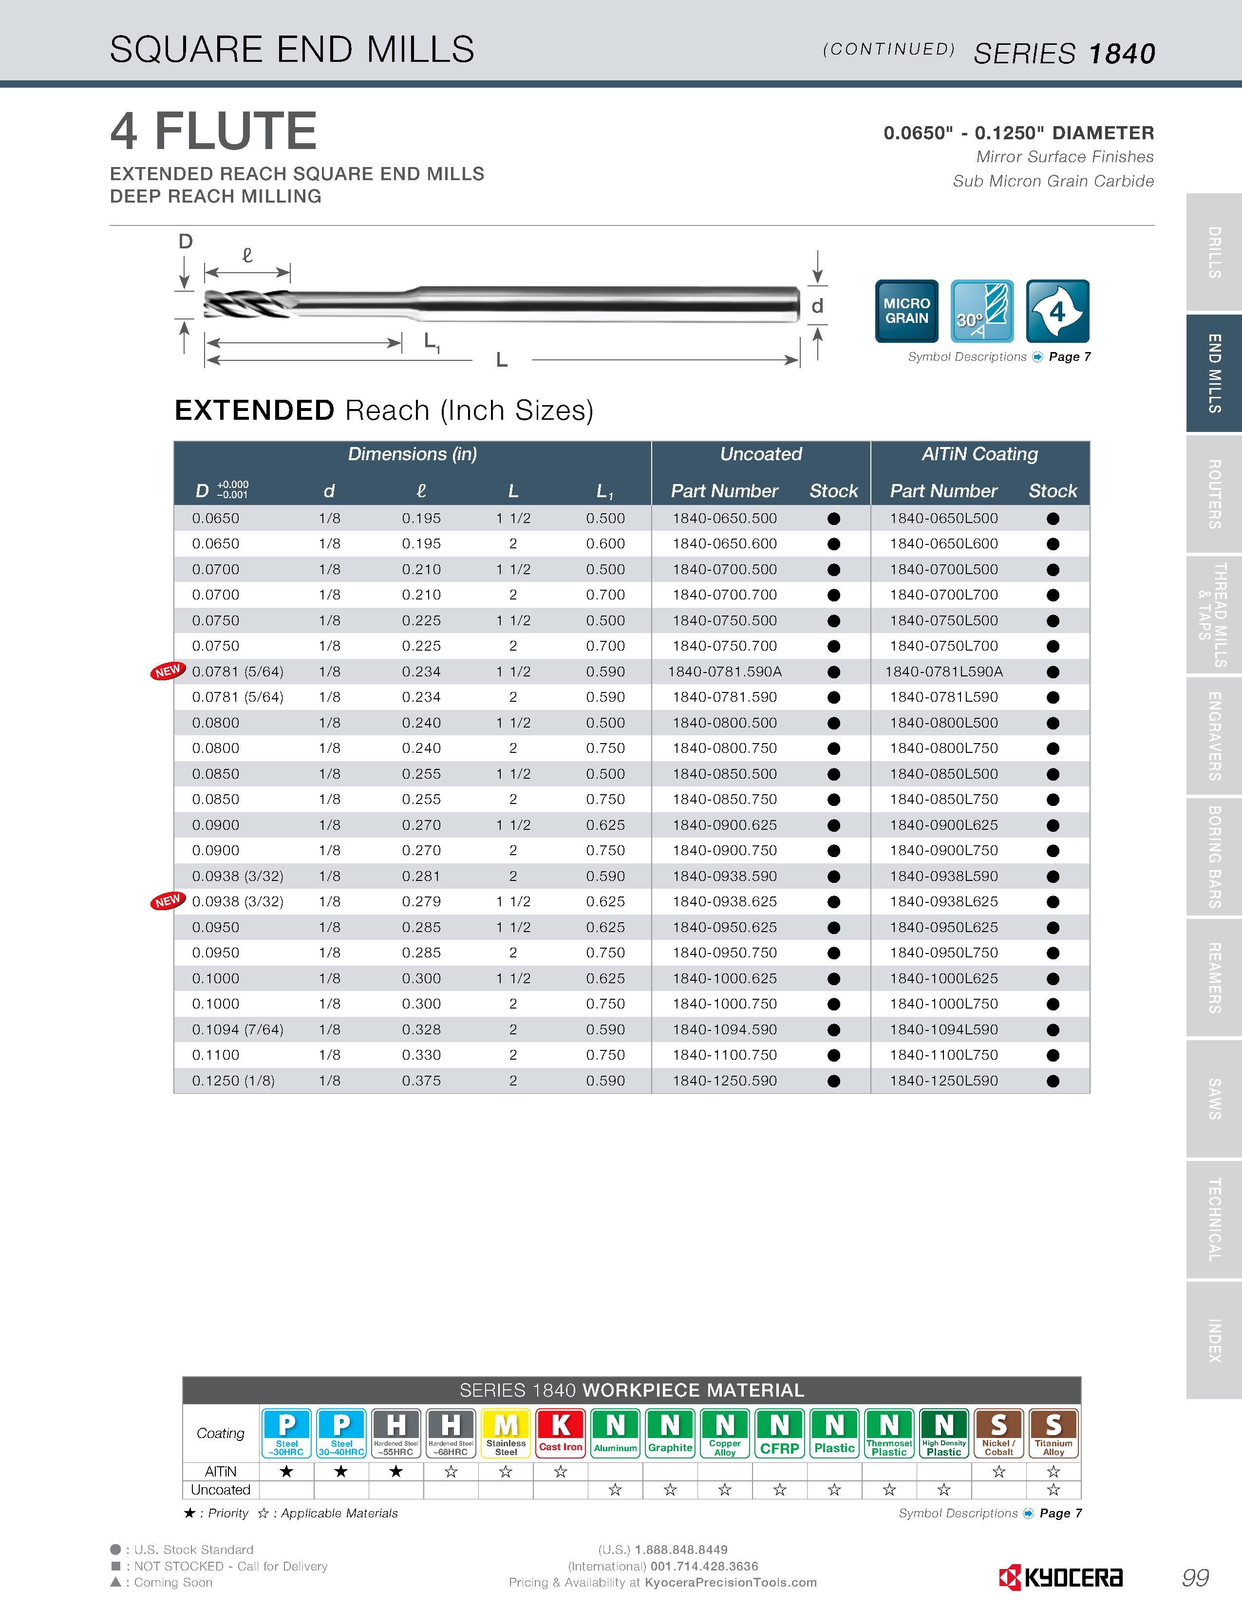This screenshot has height=1607, width=1242.
Task: Click the Dimensions (in) table header
Action: pos(413,454)
